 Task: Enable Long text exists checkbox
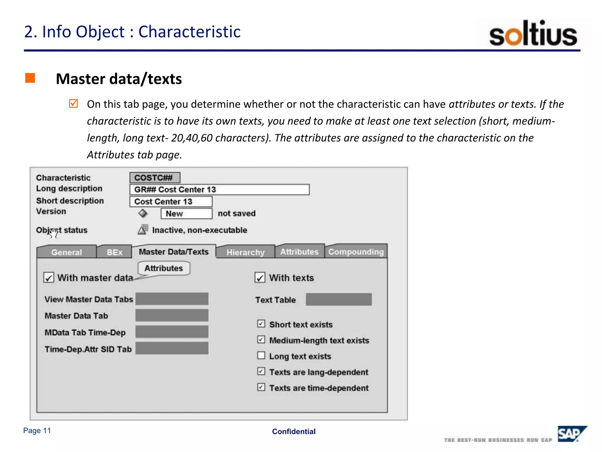(261, 355)
